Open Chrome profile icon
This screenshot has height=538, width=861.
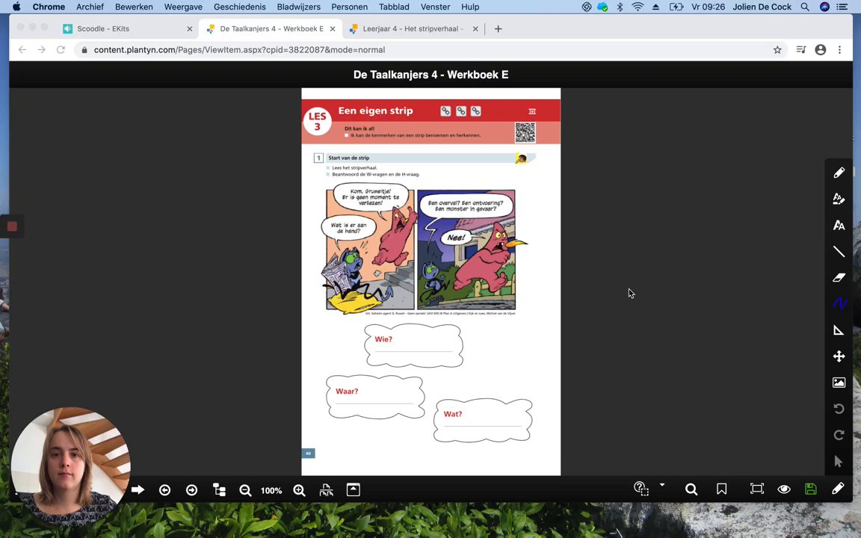(x=821, y=49)
